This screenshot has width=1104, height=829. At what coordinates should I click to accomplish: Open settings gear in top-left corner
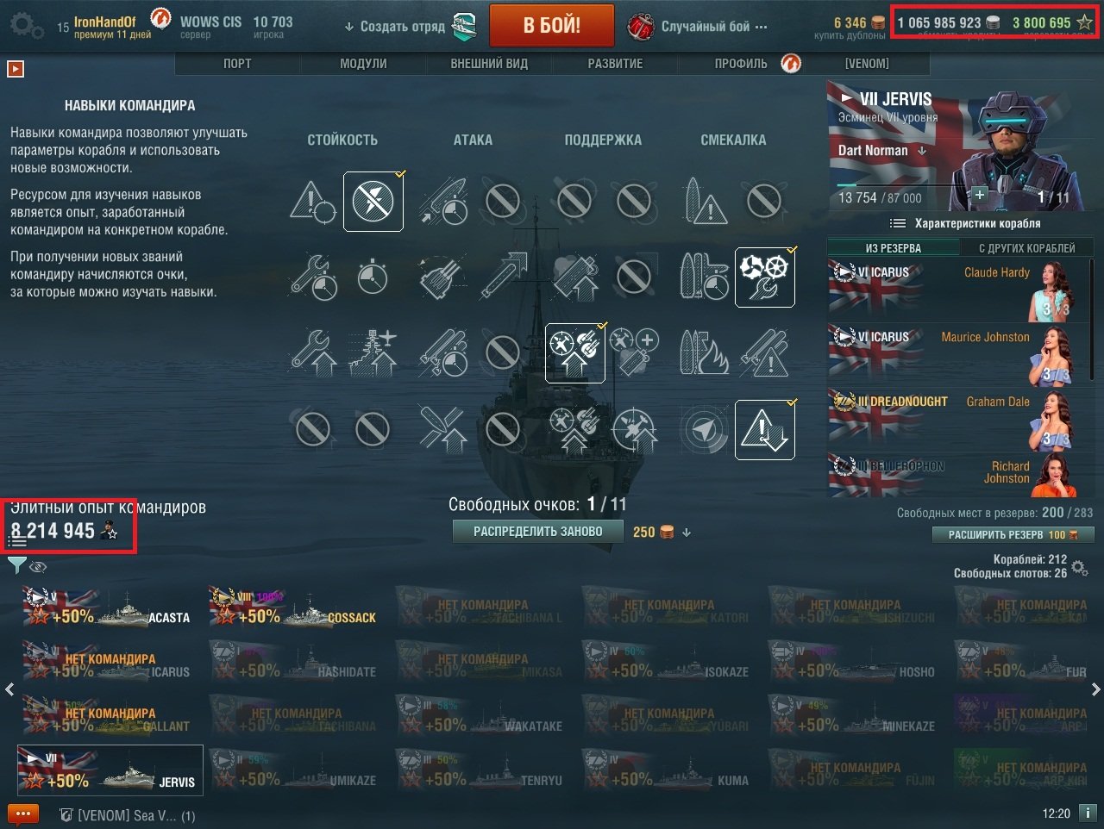(26, 25)
